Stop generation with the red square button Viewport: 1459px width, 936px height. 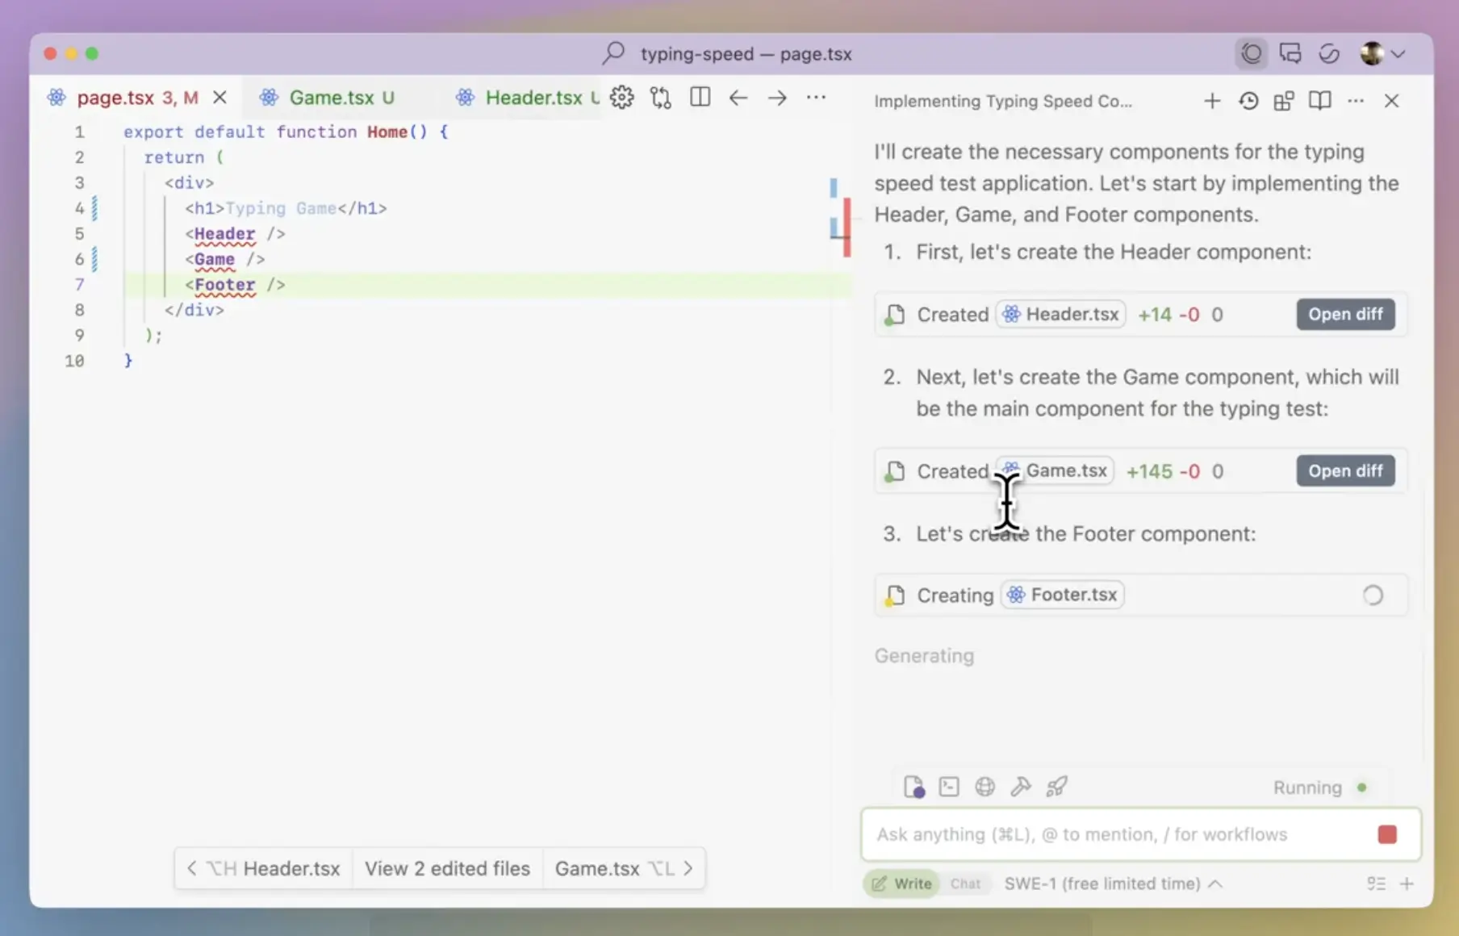pyautogui.click(x=1387, y=834)
